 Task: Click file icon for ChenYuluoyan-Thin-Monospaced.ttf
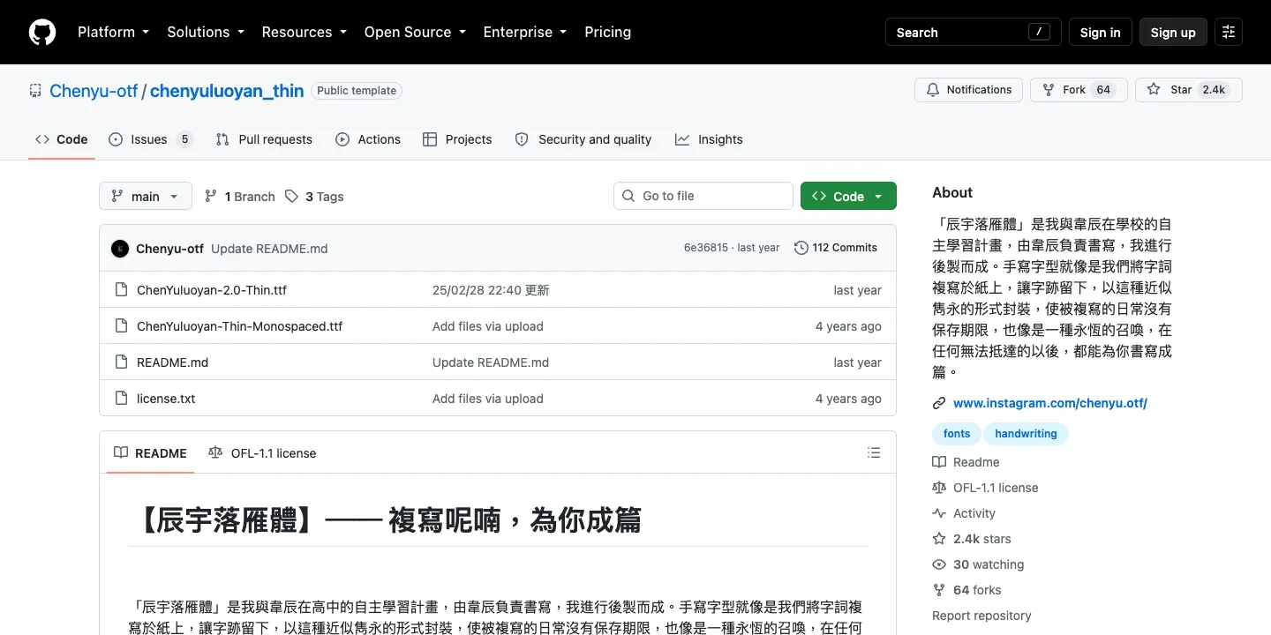[122, 326]
